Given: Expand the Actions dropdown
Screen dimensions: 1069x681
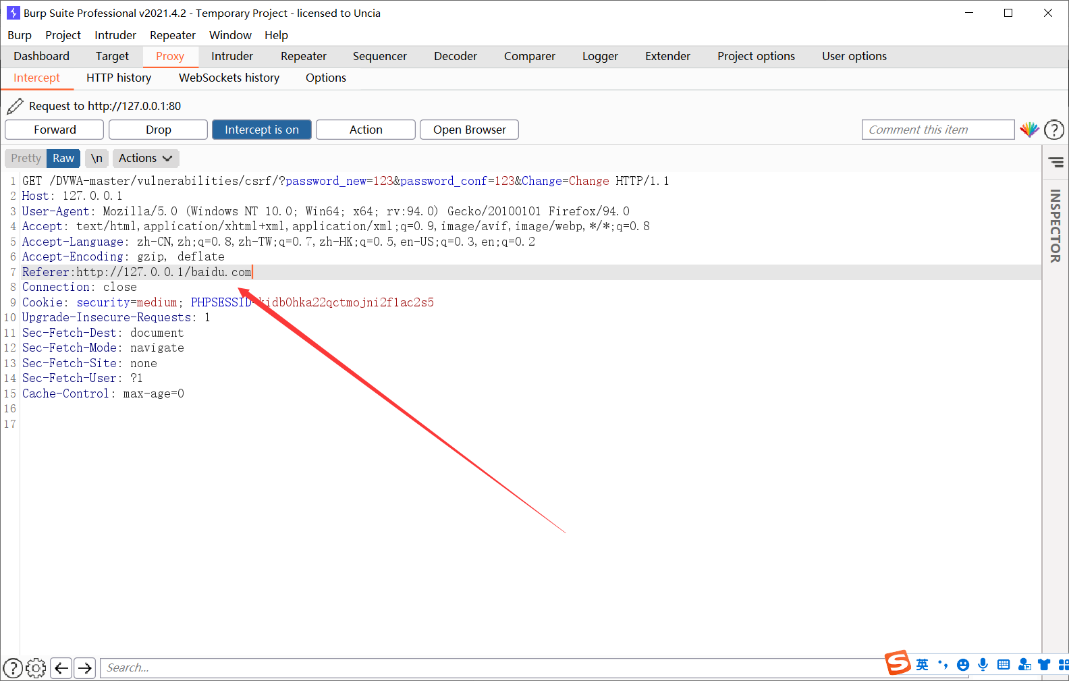Looking at the screenshot, I should coord(146,158).
